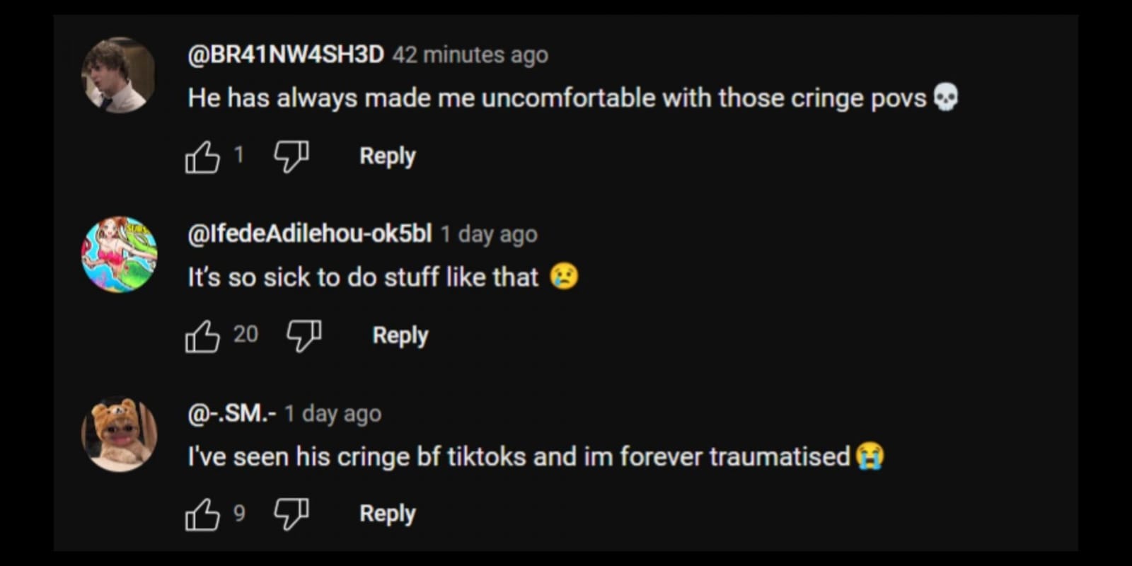Viewport: 1132px width, 566px height.
Task: Like the comment by @IfedeAdilehou-ok5bl
Action: point(202,335)
